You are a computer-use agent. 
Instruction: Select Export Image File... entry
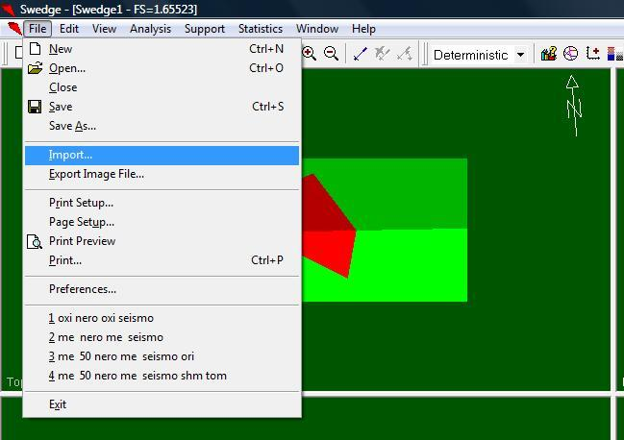coord(162,174)
